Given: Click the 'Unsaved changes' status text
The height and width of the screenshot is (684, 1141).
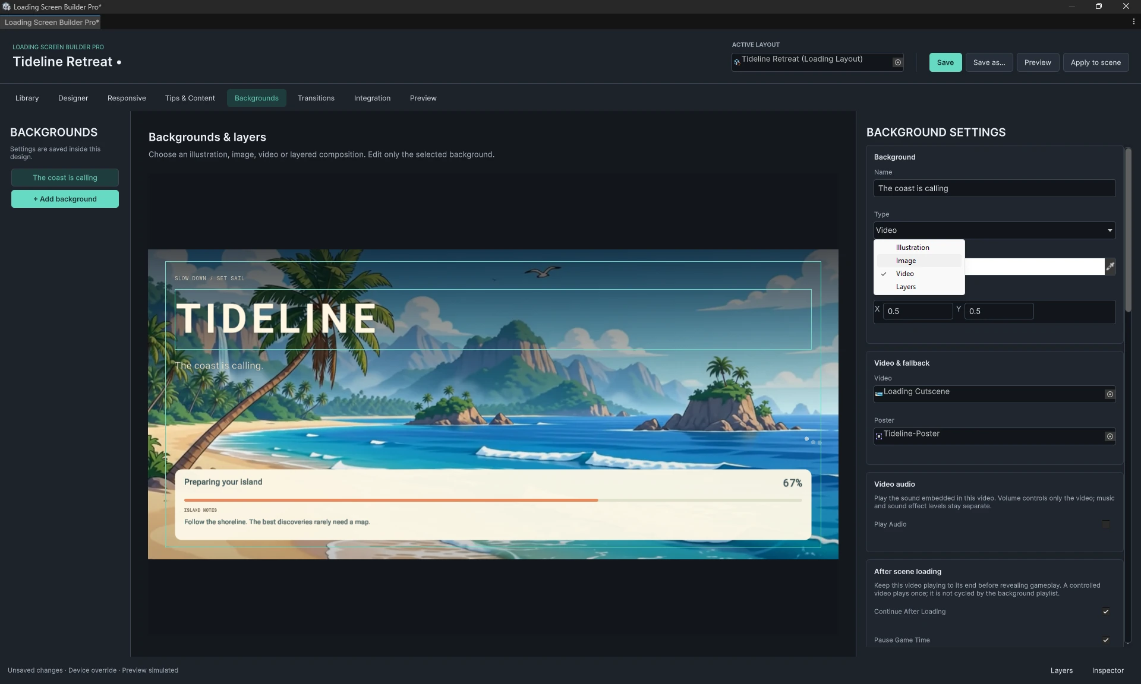Looking at the screenshot, I should [35, 670].
